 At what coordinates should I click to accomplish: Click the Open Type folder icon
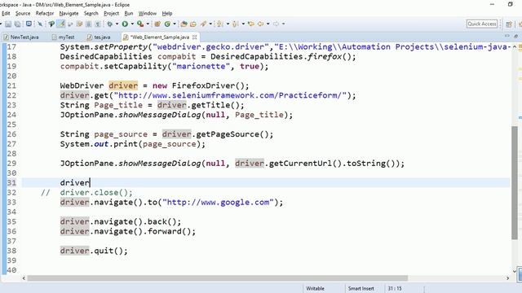[x=184, y=24]
